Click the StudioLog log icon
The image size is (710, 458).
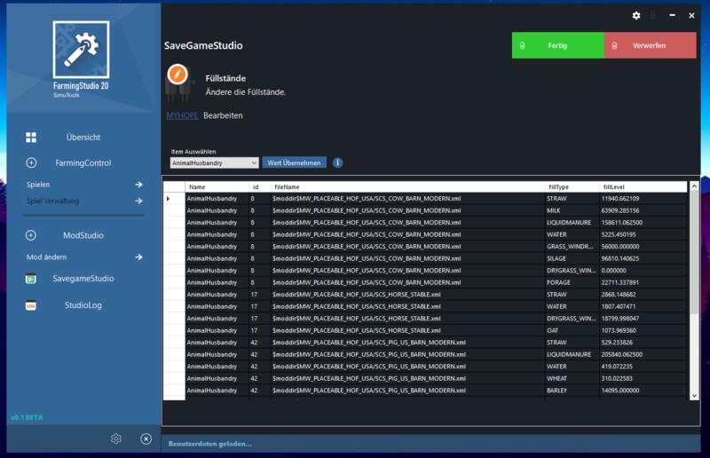point(31,305)
